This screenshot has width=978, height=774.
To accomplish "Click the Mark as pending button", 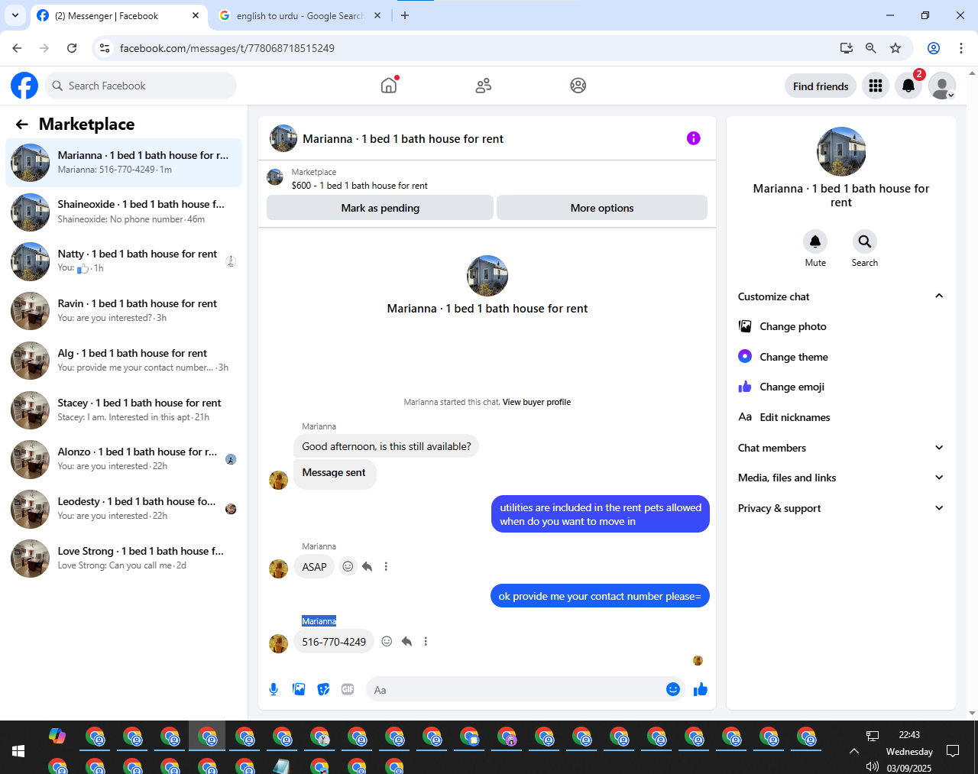I will tap(380, 208).
